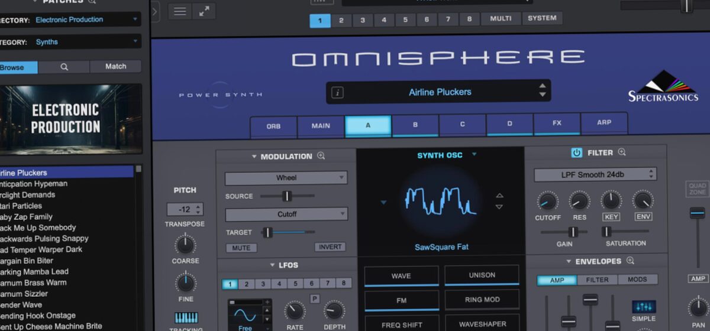710x331 pixels.
Task: Open the Filter zoom magnifier icon
Action: click(622, 152)
